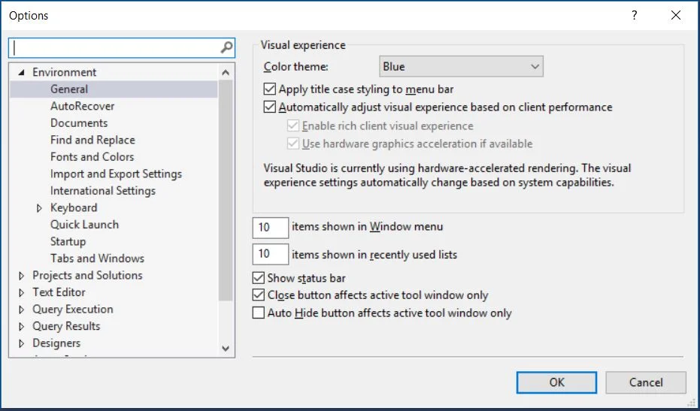The image size is (700, 411).
Task: Click OK to apply options
Action: [x=556, y=382]
